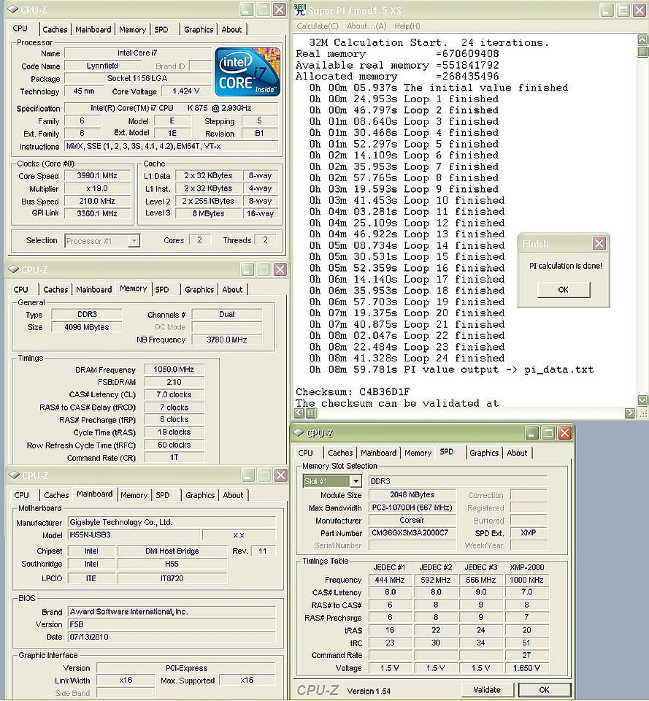Click the Core Voltage value 1.424 V
Viewport: 649px width, 701px height.
[x=185, y=91]
